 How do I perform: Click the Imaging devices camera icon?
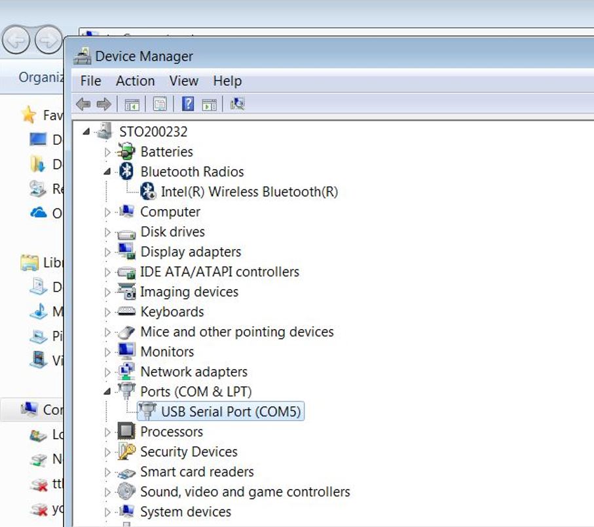[126, 291]
